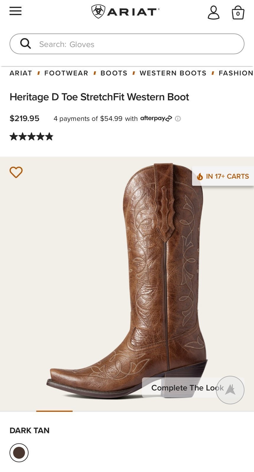Open the hamburger navigation menu
Image resolution: width=254 pixels, height=472 pixels.
[x=15, y=11]
